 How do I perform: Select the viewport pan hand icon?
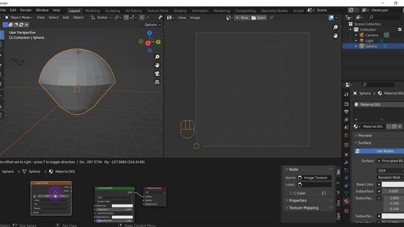click(x=157, y=65)
